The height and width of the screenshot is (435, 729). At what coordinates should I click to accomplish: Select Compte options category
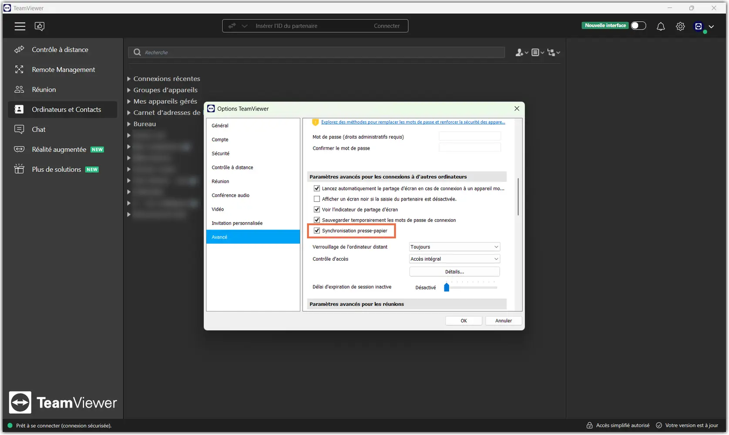point(253,140)
